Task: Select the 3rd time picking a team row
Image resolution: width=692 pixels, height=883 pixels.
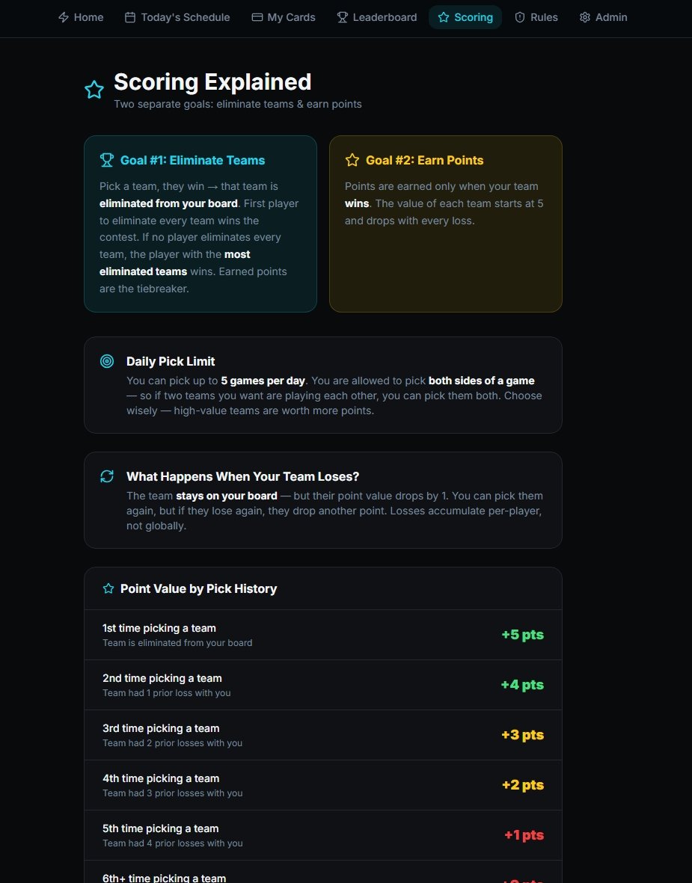Action: (x=322, y=735)
